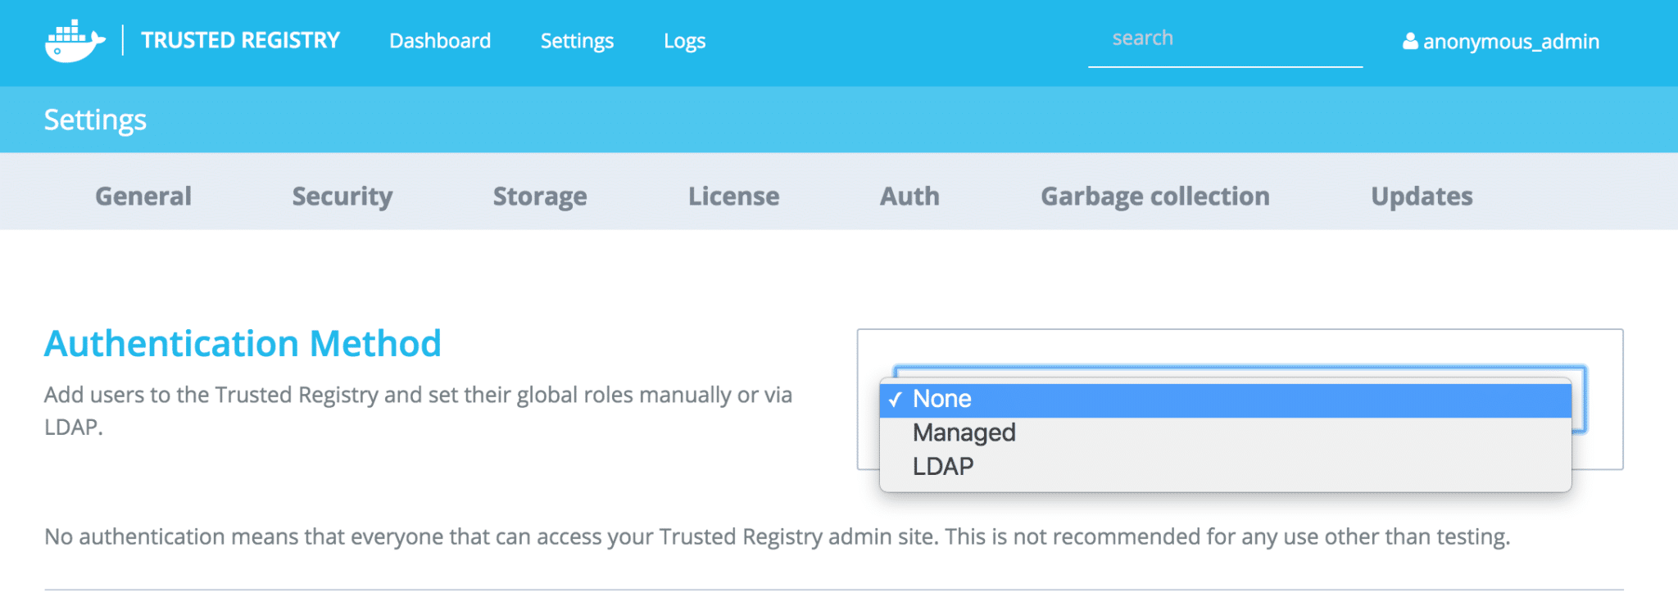Screen dimensions: 1678x606
Task: Select the Auth tab
Action: click(909, 197)
